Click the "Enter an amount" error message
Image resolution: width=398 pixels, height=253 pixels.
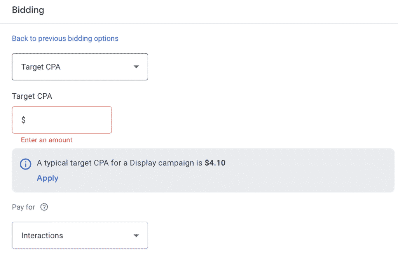pos(46,140)
